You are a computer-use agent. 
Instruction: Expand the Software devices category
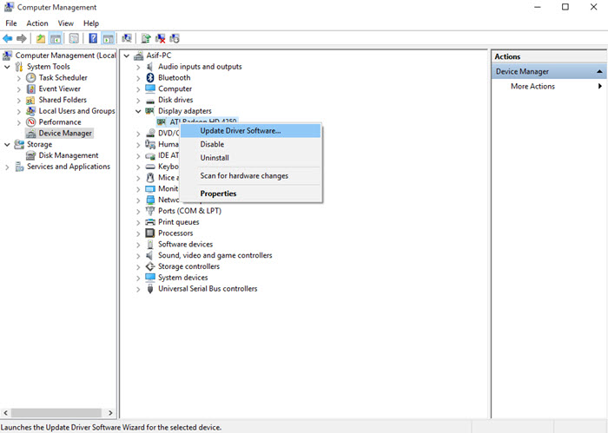coord(138,245)
